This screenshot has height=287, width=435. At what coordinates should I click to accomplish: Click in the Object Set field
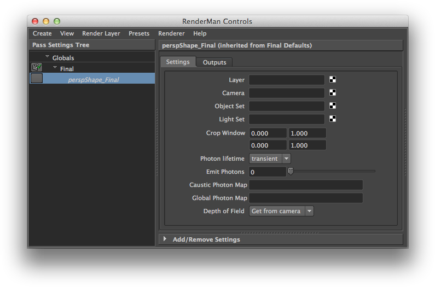click(x=287, y=106)
